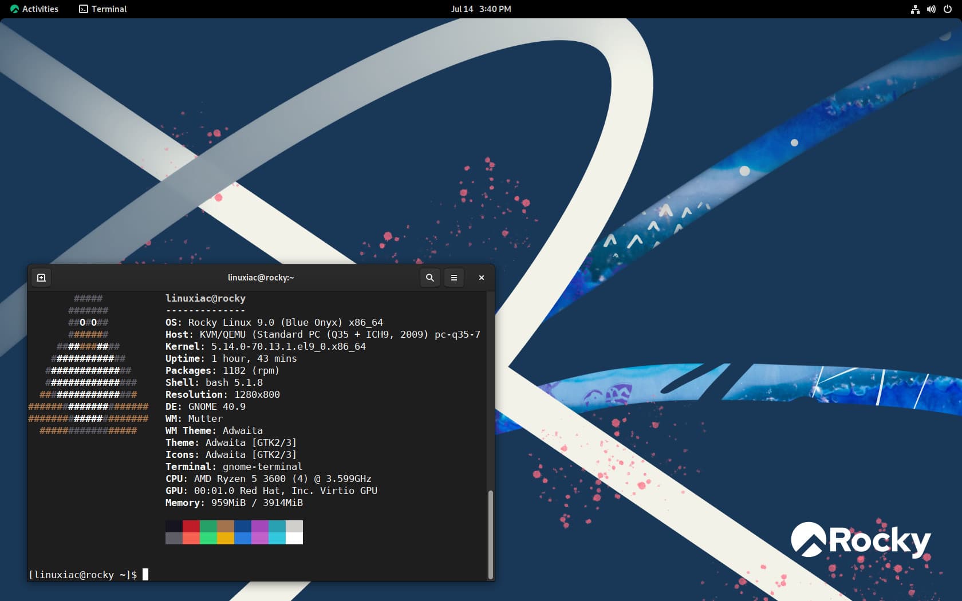This screenshot has height=601, width=962.
Task: Click the Terminal icon in the top bar
Action: click(83, 9)
